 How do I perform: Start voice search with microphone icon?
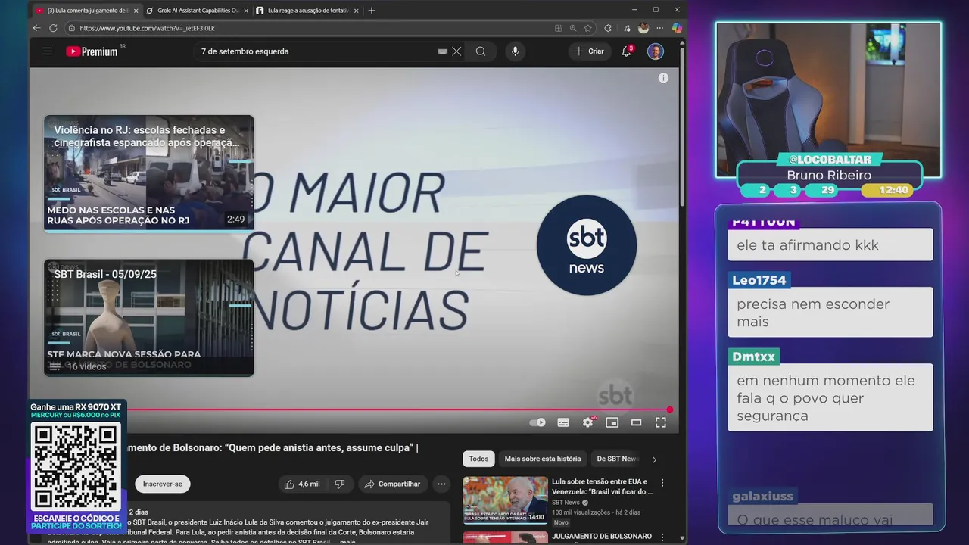click(516, 51)
